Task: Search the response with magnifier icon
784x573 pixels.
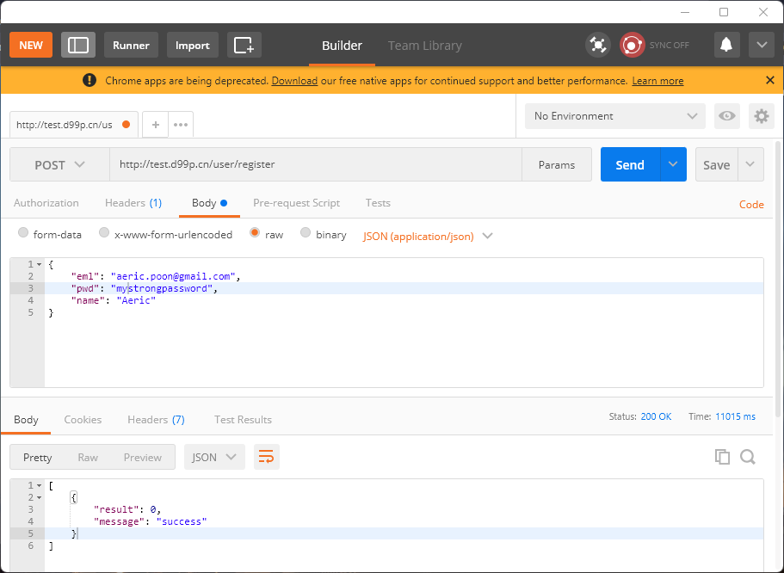Action: pyautogui.click(x=747, y=457)
